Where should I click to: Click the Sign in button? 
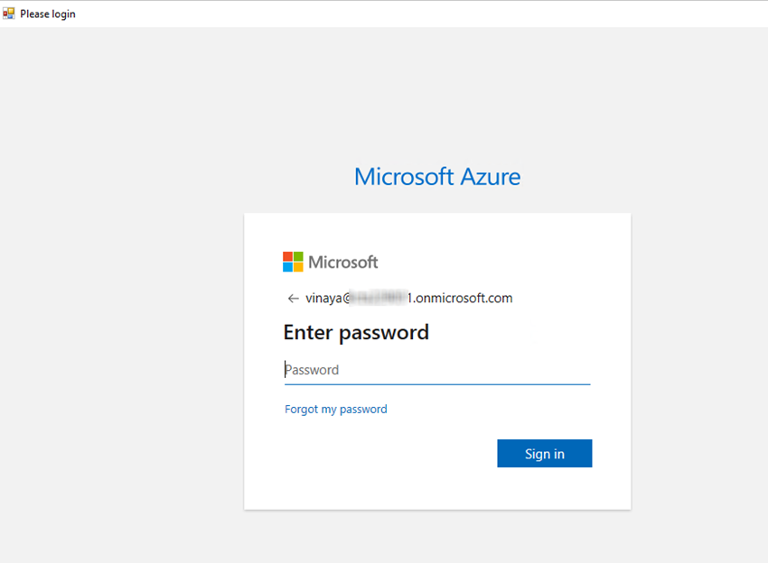[544, 453]
